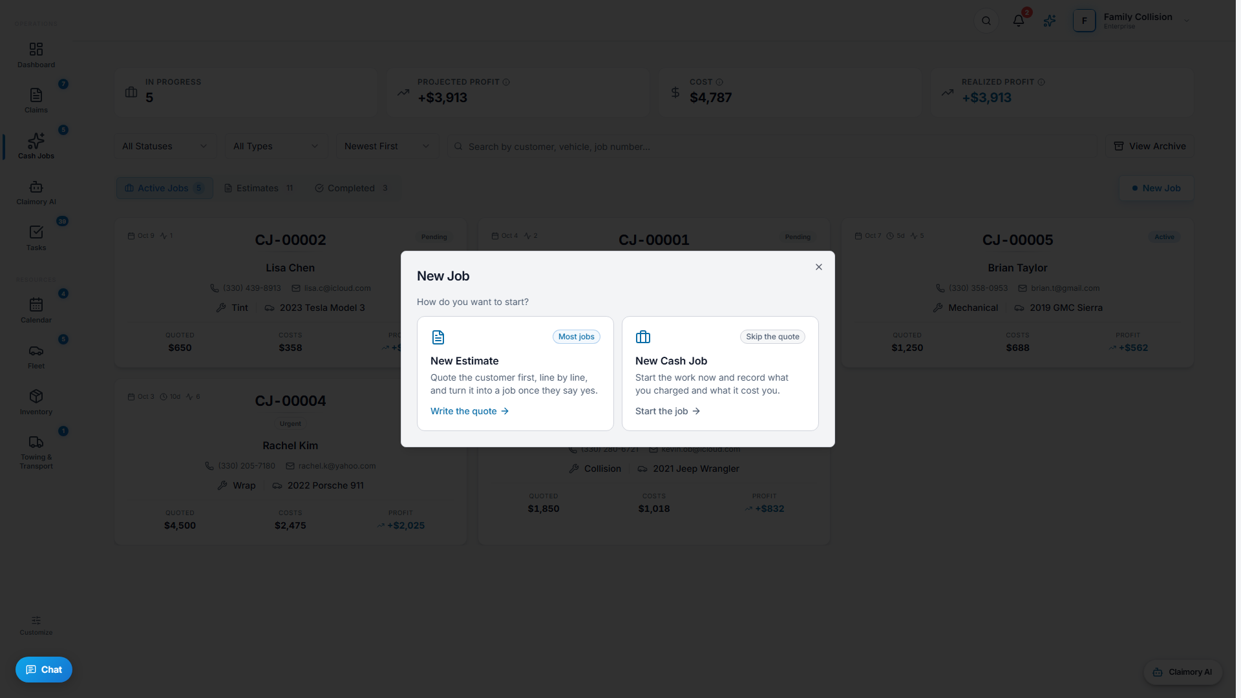Viewport: 1241px width, 698px height.
Task: Close the New Job dialog
Action: pyautogui.click(x=819, y=267)
